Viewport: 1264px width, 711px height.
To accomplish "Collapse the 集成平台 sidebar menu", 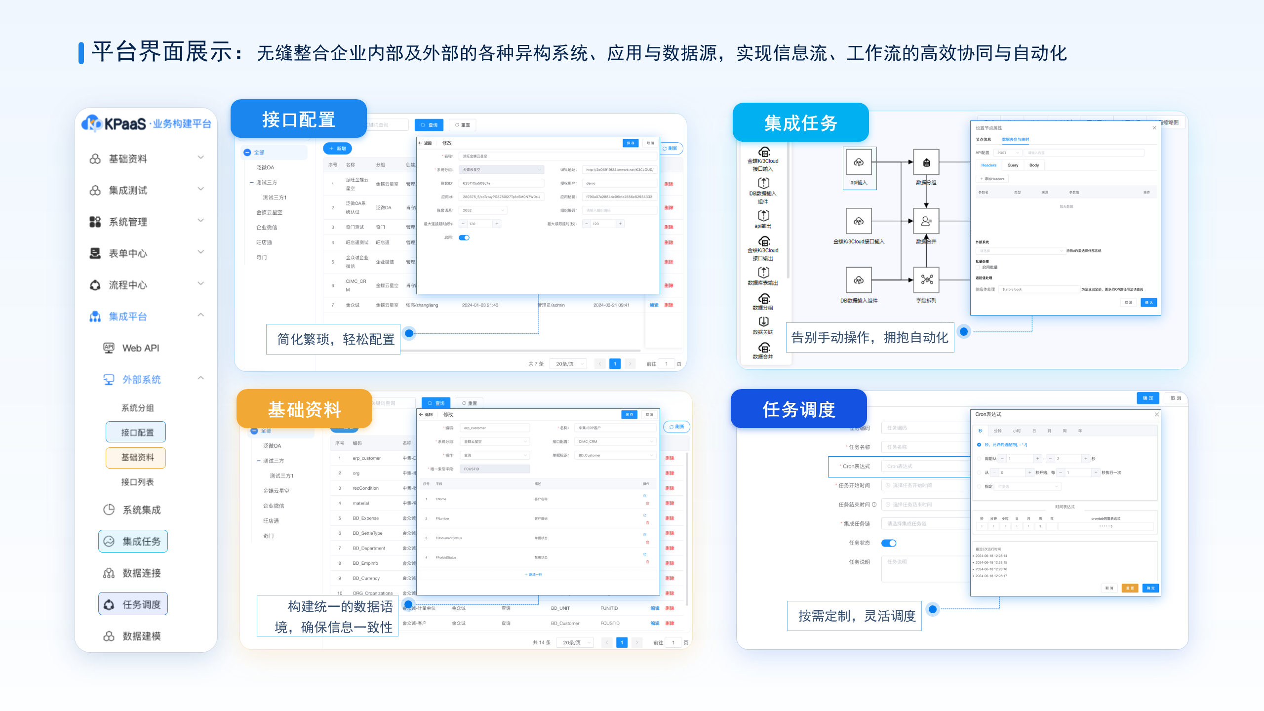I will (x=200, y=316).
